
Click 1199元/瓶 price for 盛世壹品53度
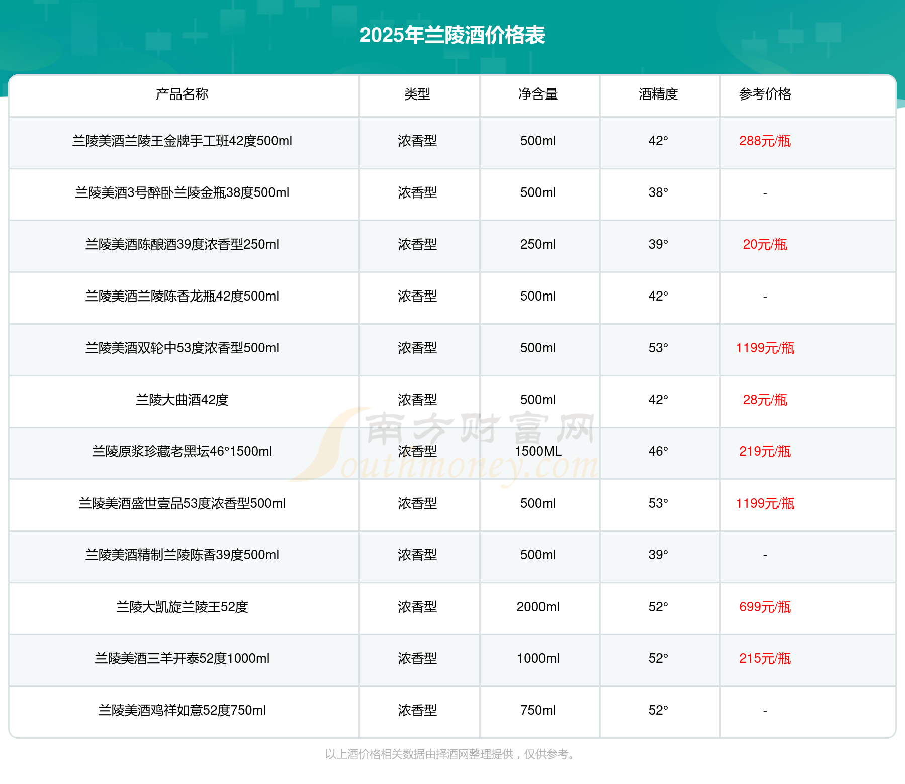[x=765, y=503]
